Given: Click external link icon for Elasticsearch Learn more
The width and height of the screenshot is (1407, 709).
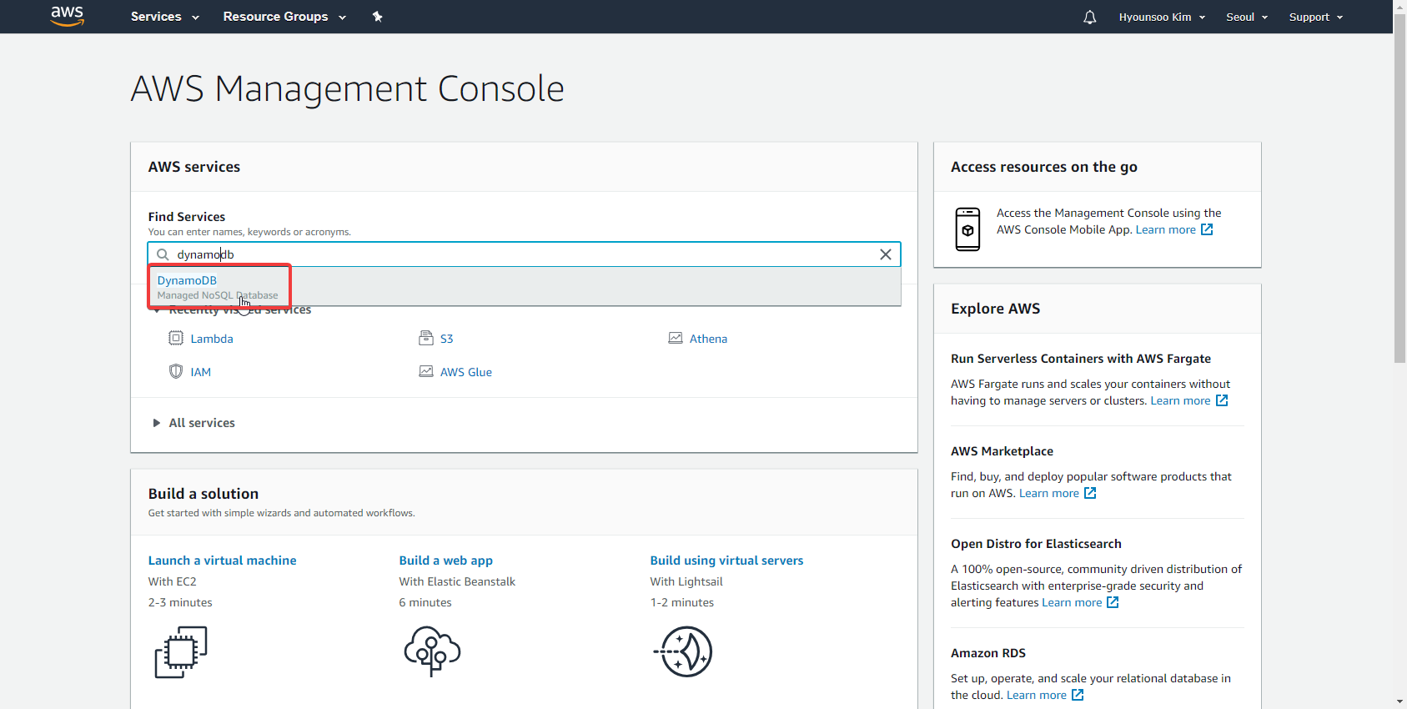Looking at the screenshot, I should [x=1113, y=602].
